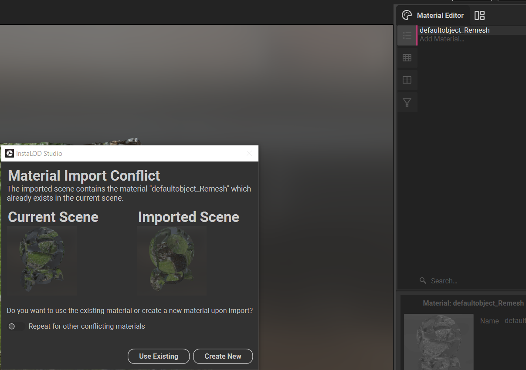Screen dimensions: 526x370
Task: Toggle Repeat for other conflicting materials
Action: (x=16, y=326)
